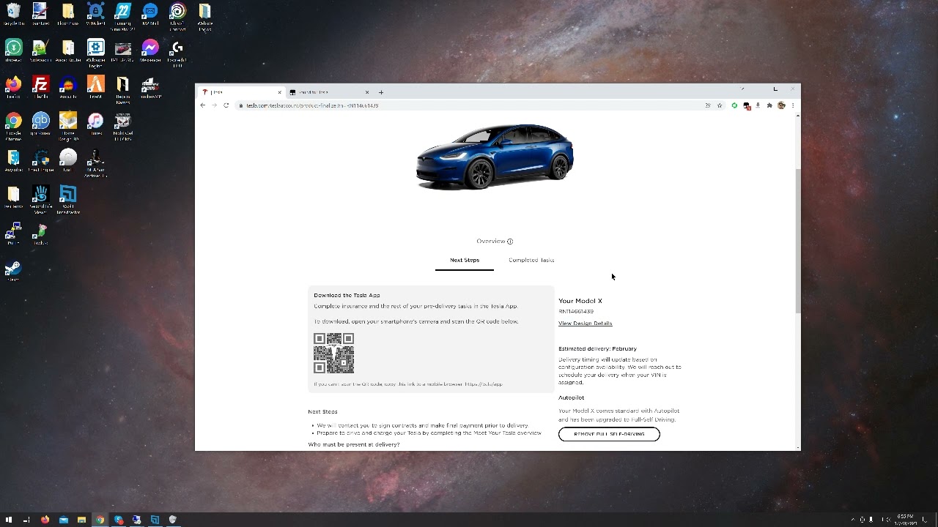Open the iTunes desktop icon
The height and width of the screenshot is (527, 938).
tap(95, 124)
